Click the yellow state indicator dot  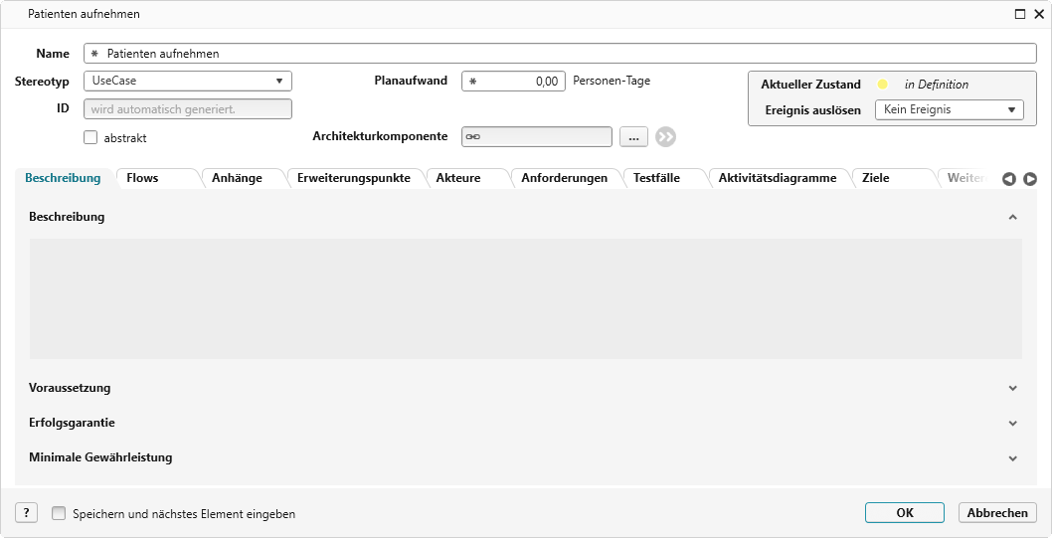pos(882,85)
